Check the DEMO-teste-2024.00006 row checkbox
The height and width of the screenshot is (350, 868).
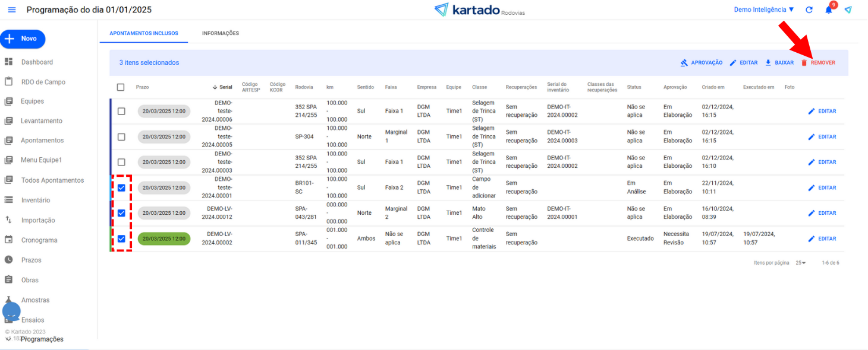(121, 112)
